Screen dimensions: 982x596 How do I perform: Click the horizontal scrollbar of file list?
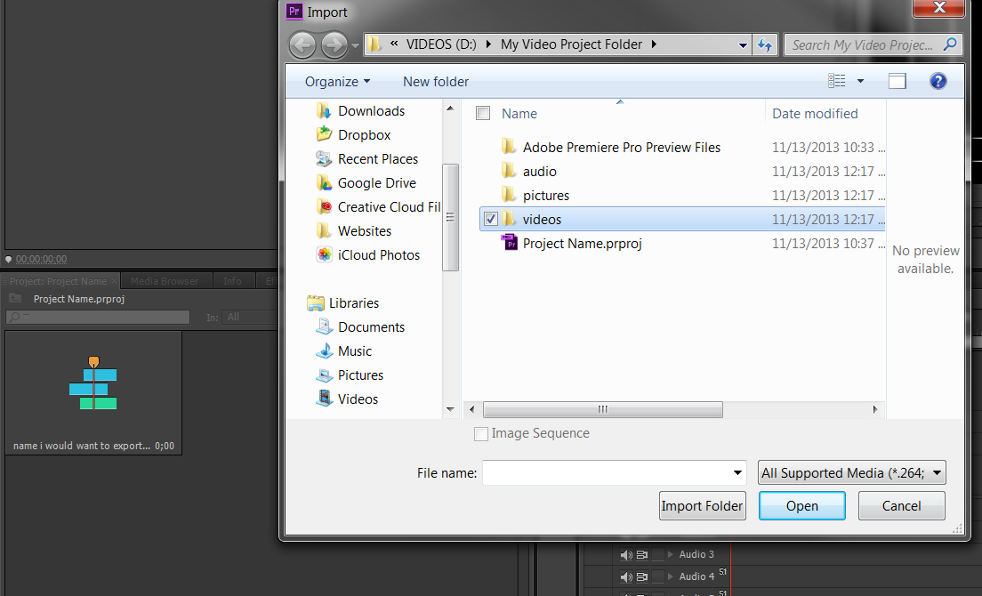[603, 409]
